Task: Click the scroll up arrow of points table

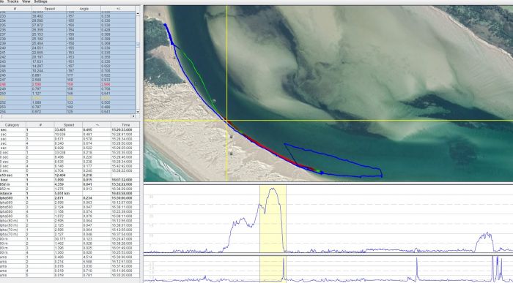Action: 138,14
